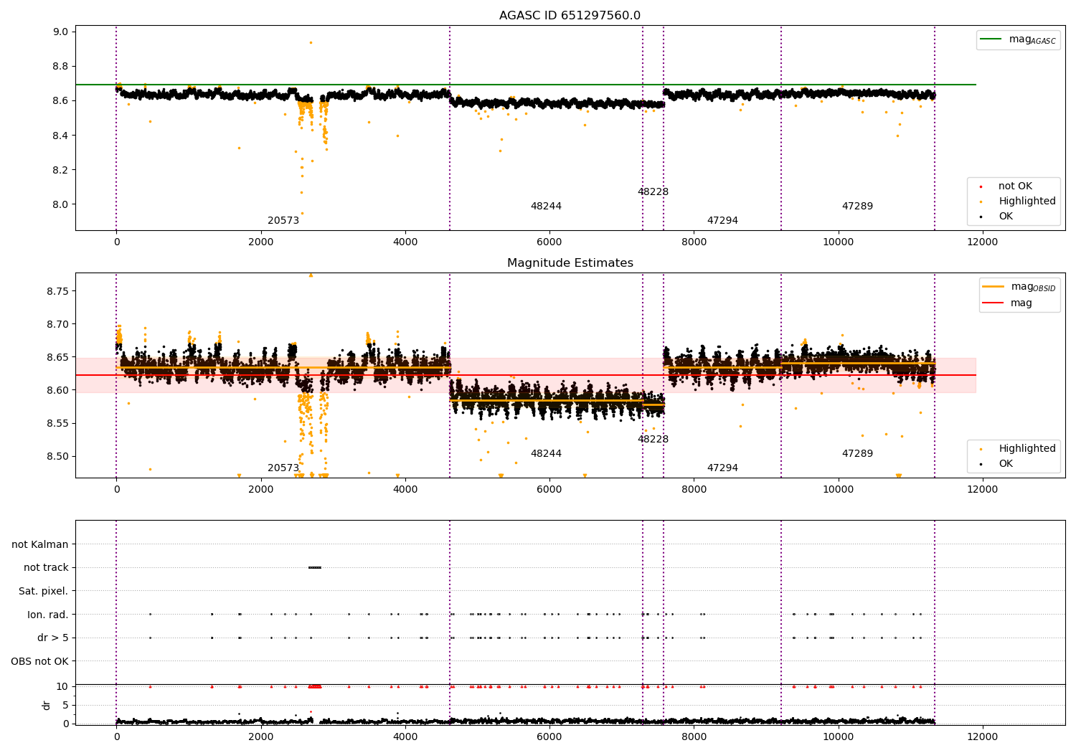Click 'OK' in the middle plot's lower legend

[1006, 464]
